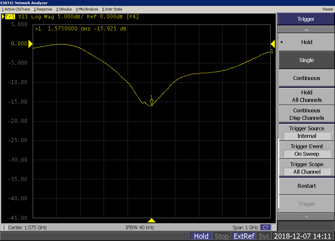Select the highlighted Tr1 trace label

(9, 17)
